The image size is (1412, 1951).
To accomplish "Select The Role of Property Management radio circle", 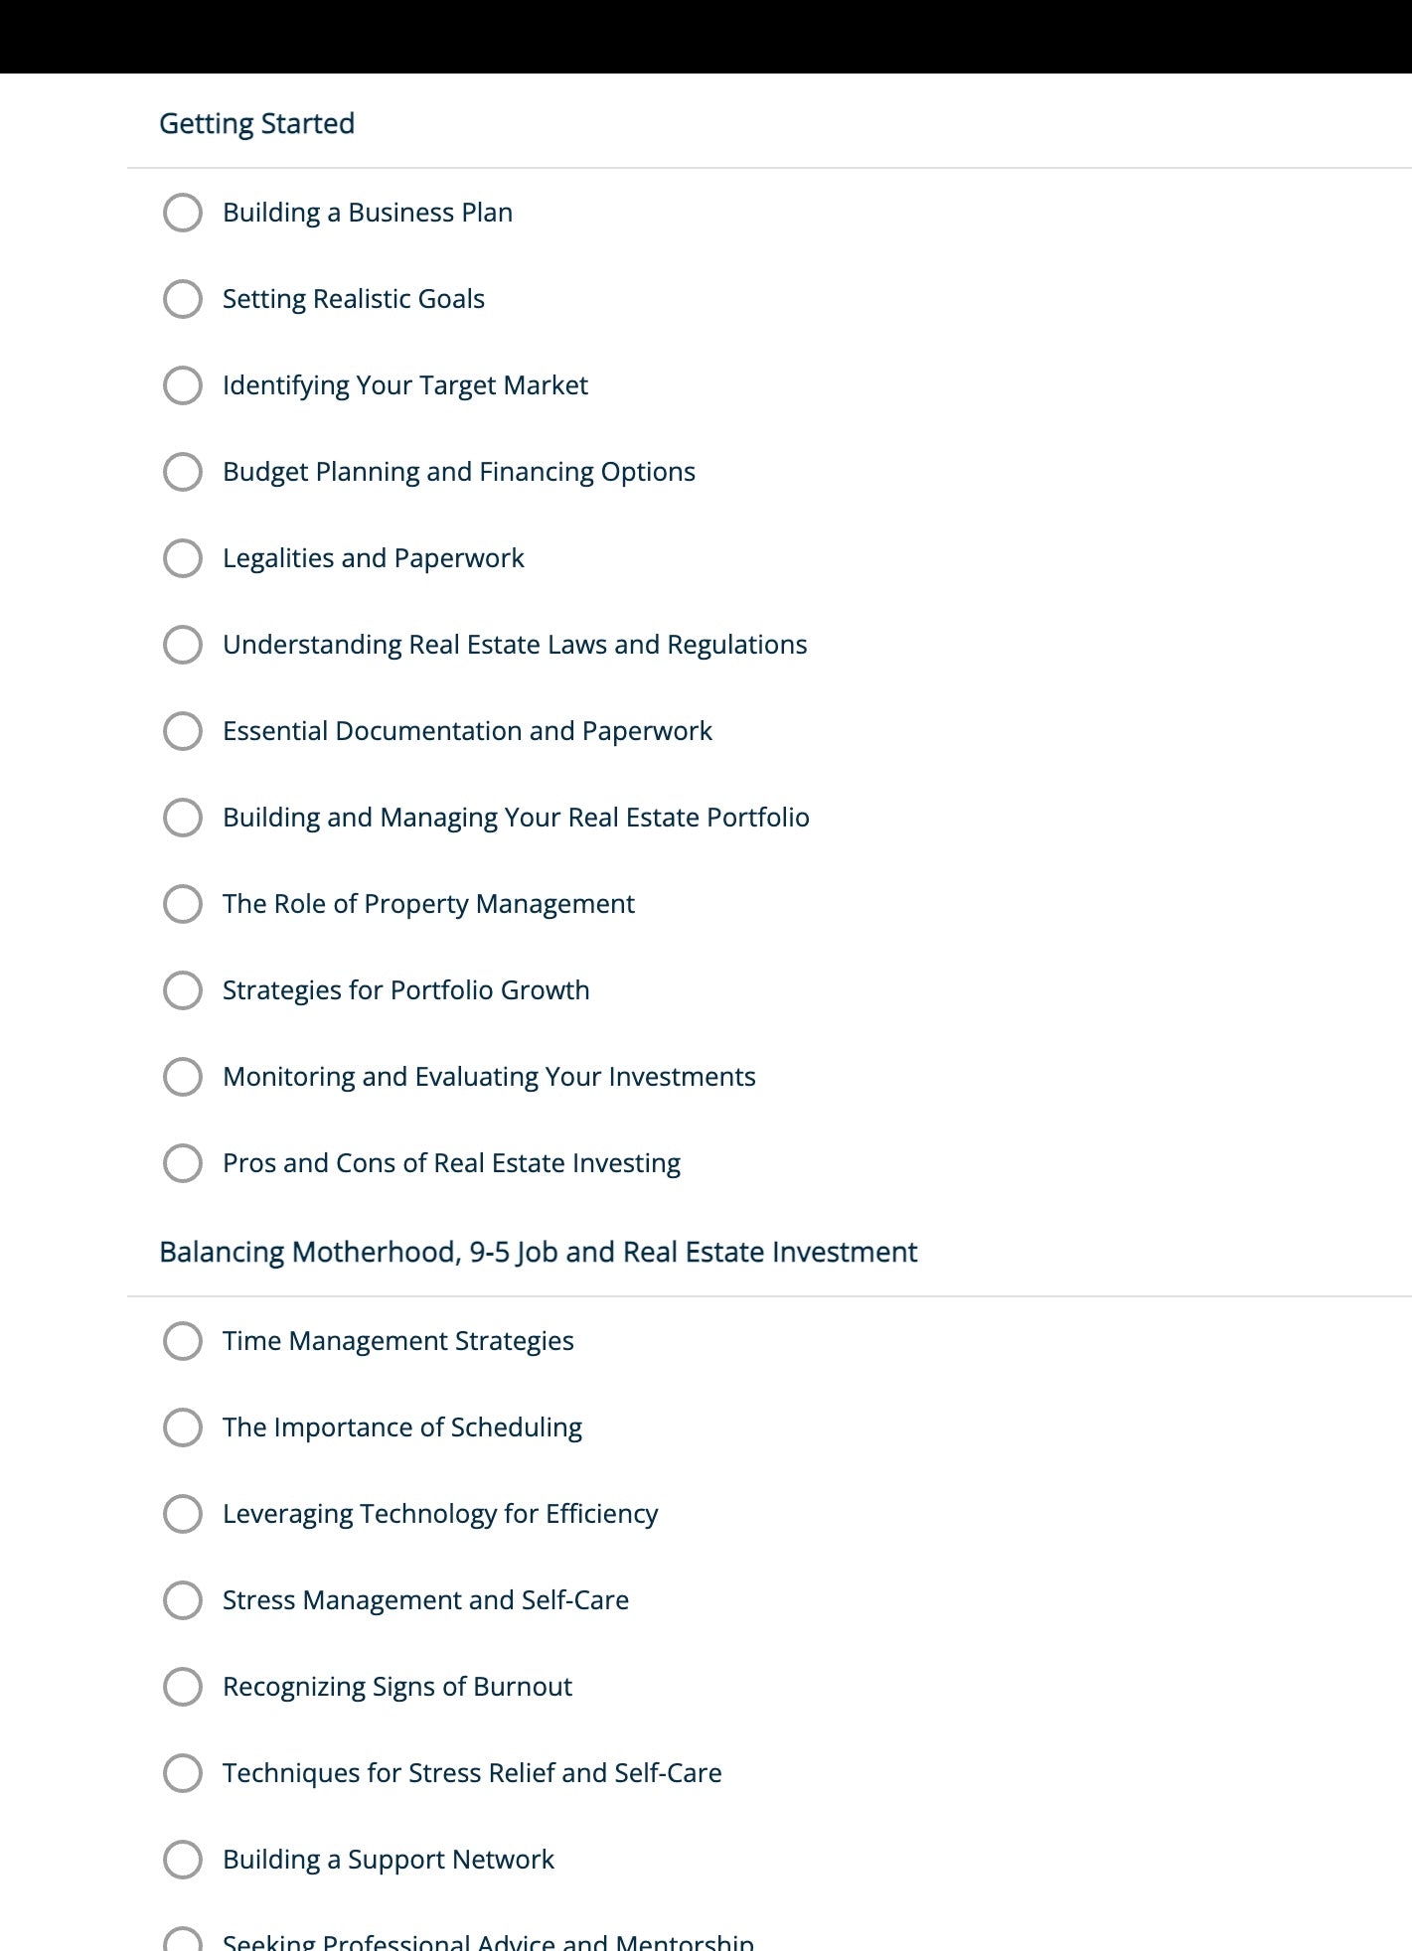I will pyautogui.click(x=183, y=904).
